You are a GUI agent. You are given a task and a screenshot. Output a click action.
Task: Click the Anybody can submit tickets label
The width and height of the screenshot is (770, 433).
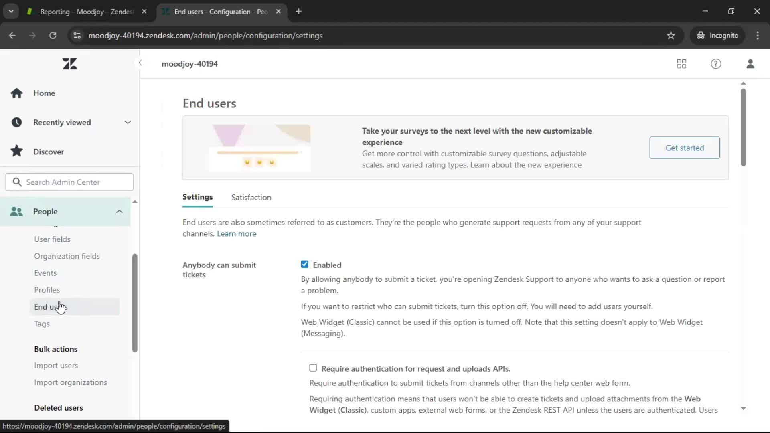219,270
